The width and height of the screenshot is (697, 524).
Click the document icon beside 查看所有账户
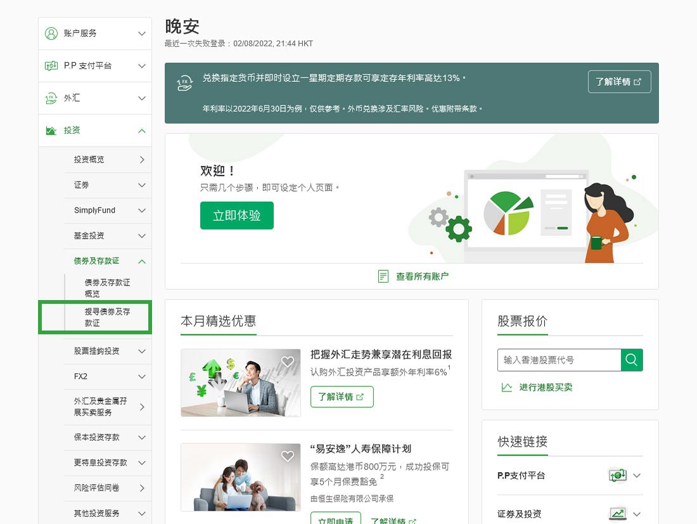click(383, 277)
